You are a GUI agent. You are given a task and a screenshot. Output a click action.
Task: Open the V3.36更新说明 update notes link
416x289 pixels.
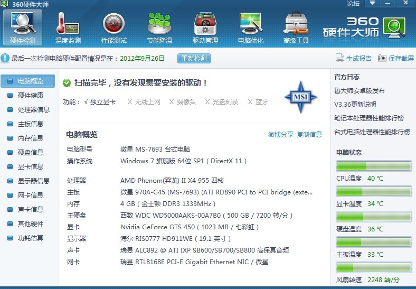pyautogui.click(x=355, y=105)
